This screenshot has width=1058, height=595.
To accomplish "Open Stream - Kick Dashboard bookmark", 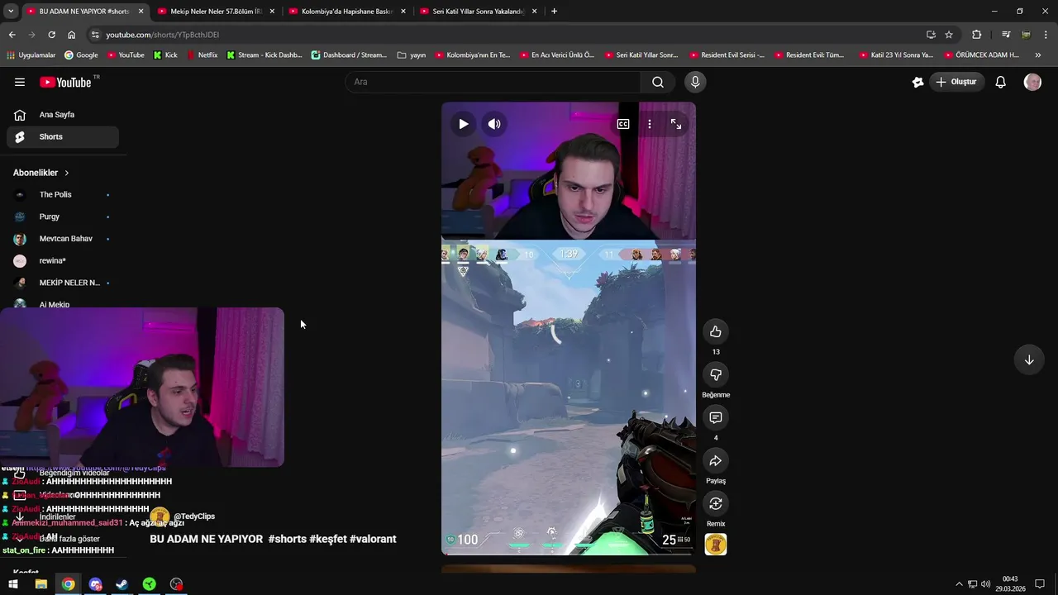I will [264, 55].
